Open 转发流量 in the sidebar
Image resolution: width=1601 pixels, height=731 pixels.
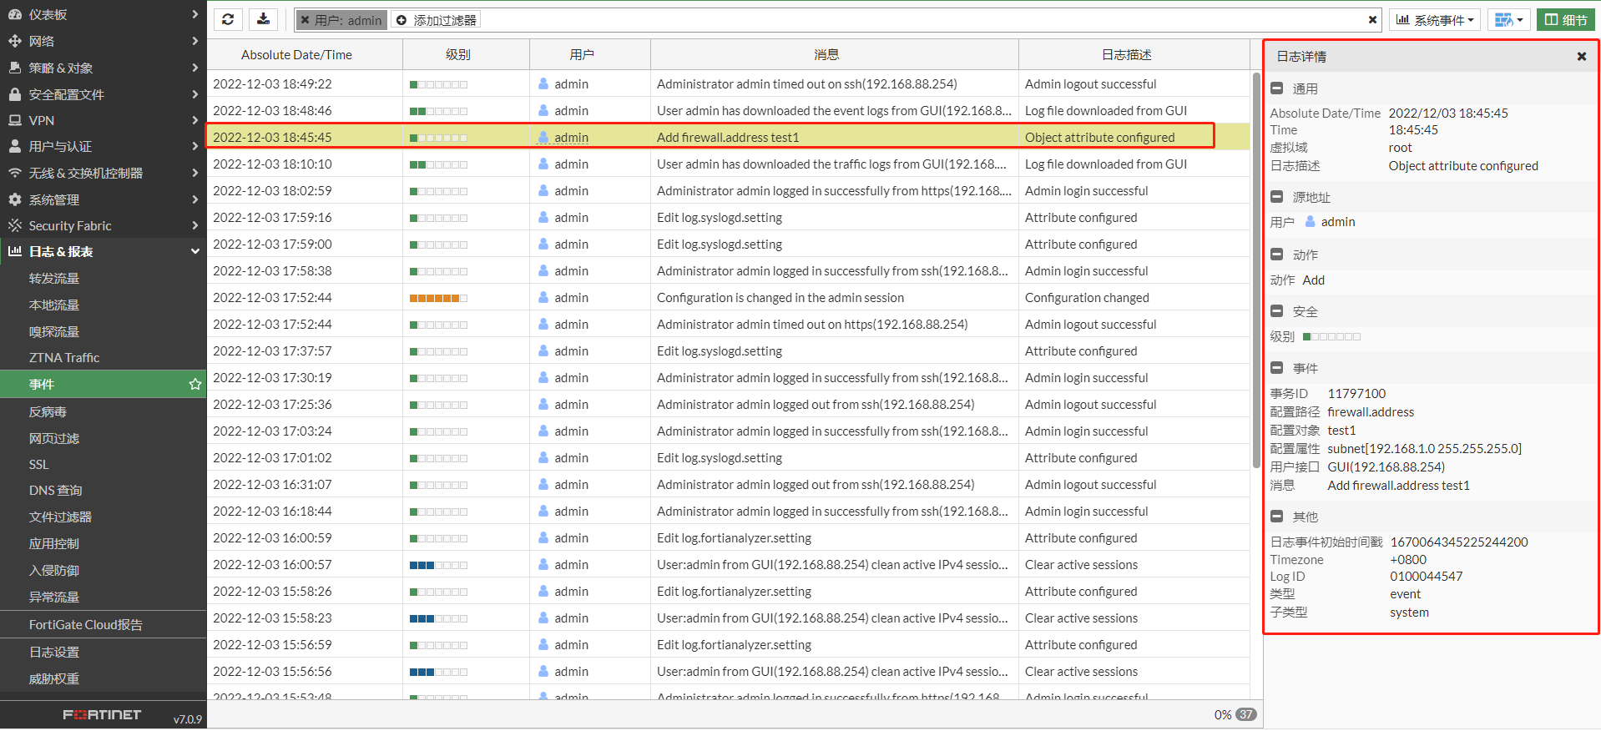click(x=54, y=279)
